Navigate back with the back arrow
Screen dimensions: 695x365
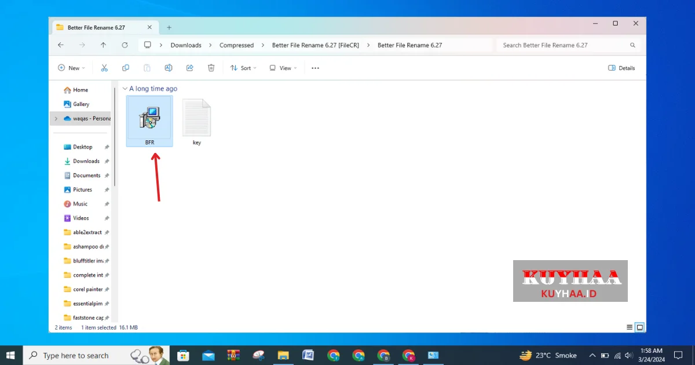(x=61, y=45)
